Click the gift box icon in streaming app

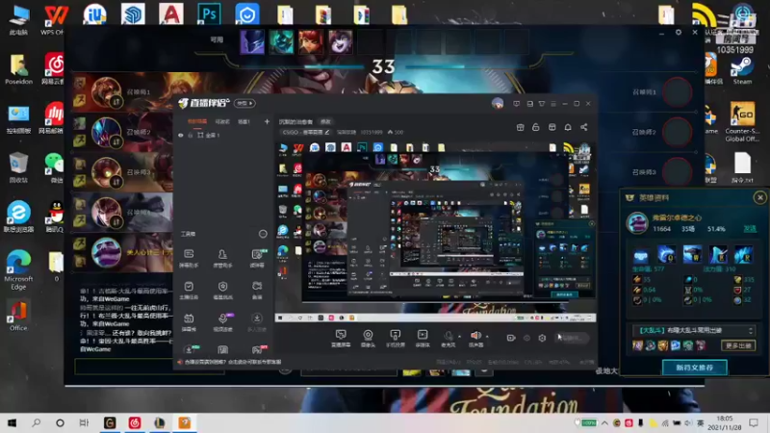(x=520, y=127)
